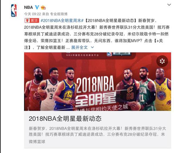This screenshot has height=153, width=174.
Task: Click the chevron beside 展开全文
Action: click(x=92, y=47)
